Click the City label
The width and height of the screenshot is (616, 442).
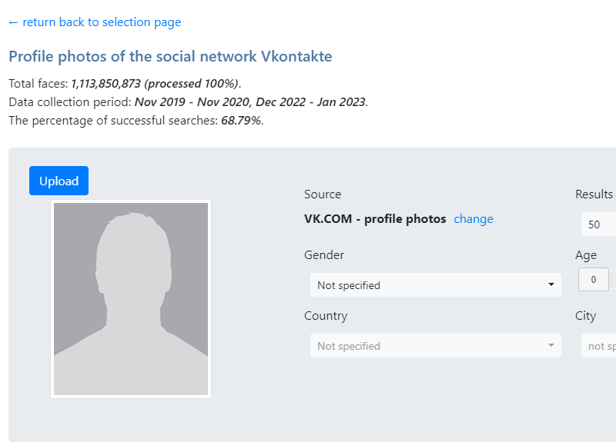click(585, 316)
